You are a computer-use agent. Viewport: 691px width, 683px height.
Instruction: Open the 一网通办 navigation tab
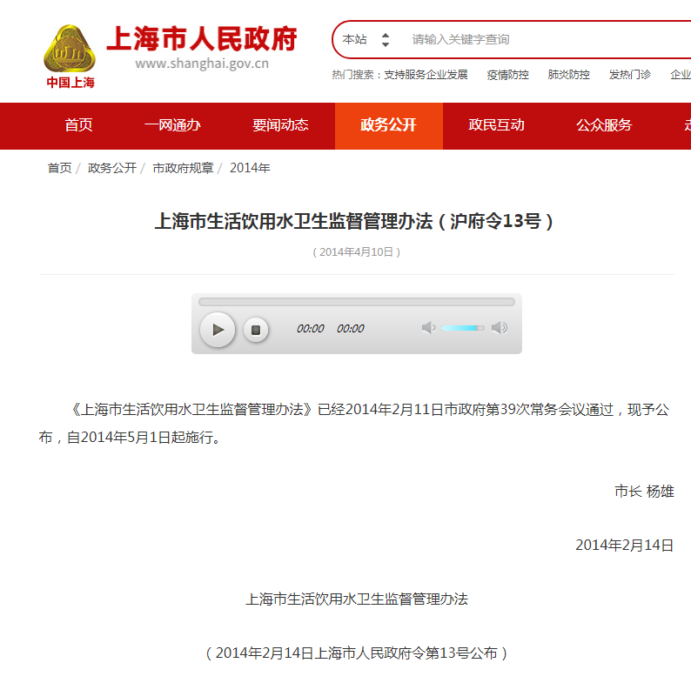pos(172,125)
